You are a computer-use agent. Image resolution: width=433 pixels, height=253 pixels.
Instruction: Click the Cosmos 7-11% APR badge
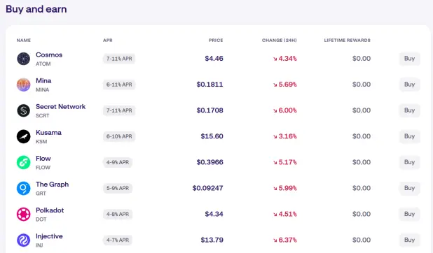[119, 59]
